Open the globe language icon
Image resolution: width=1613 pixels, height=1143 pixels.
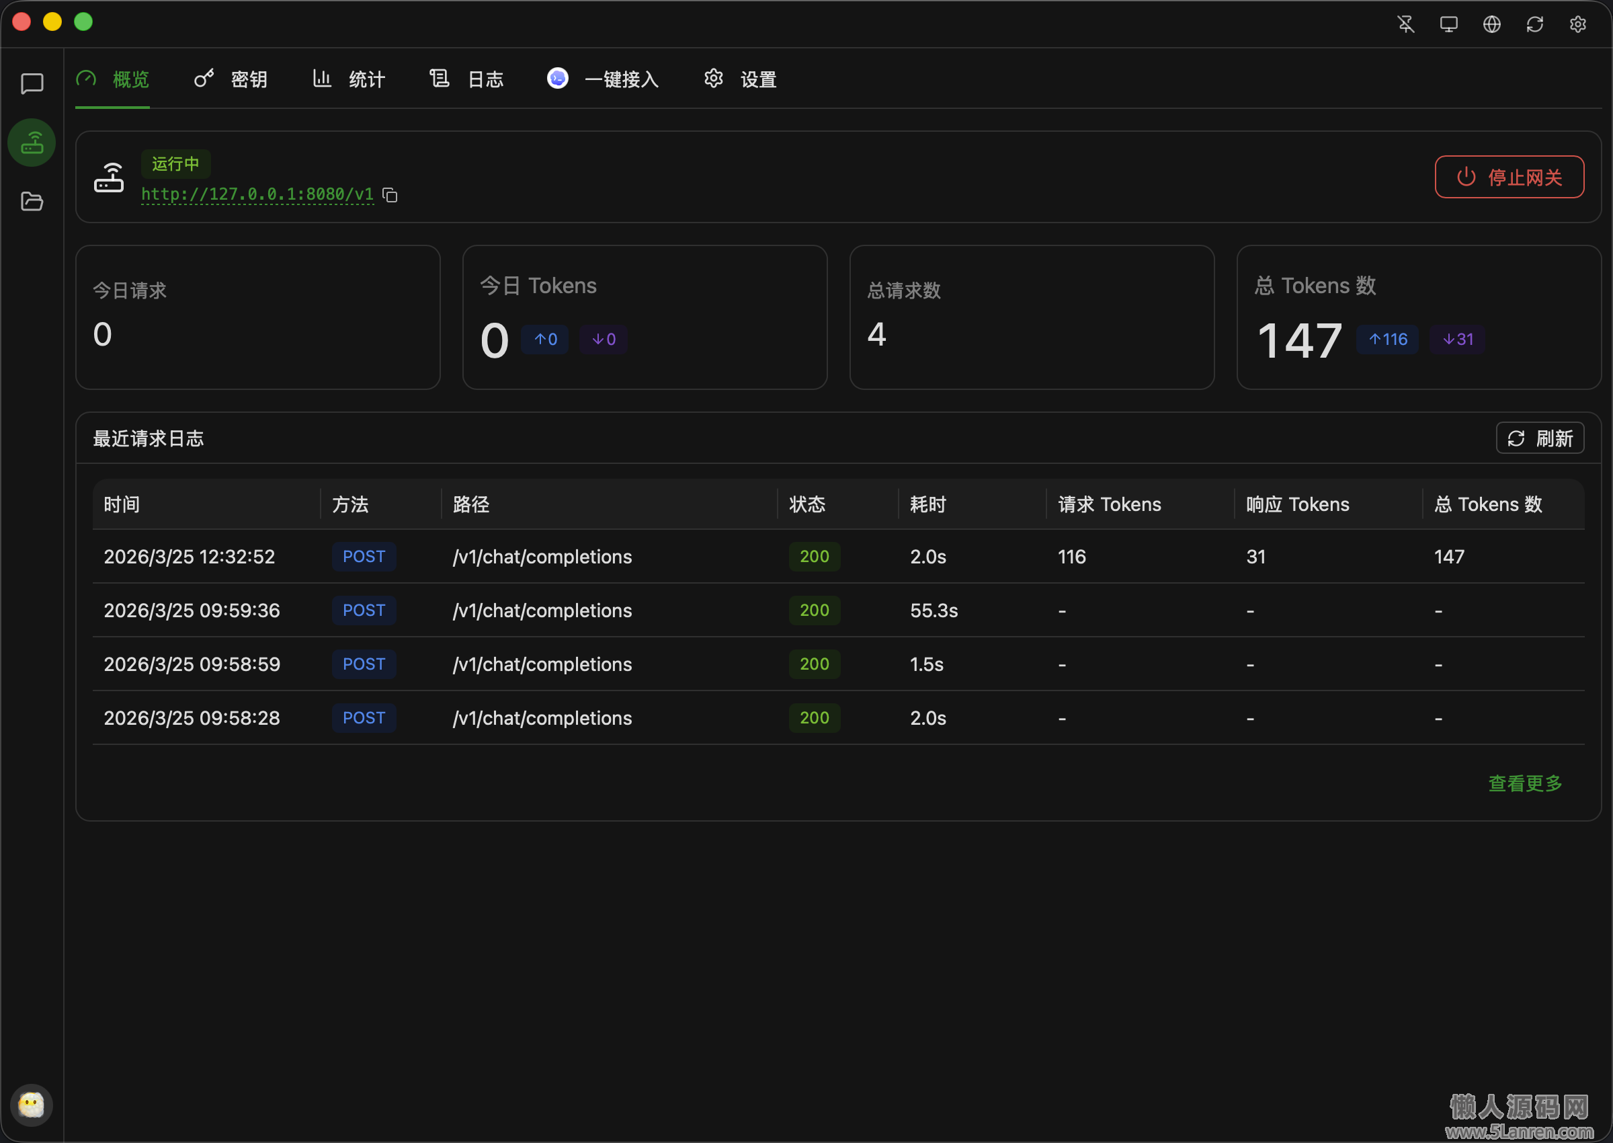click(x=1491, y=24)
